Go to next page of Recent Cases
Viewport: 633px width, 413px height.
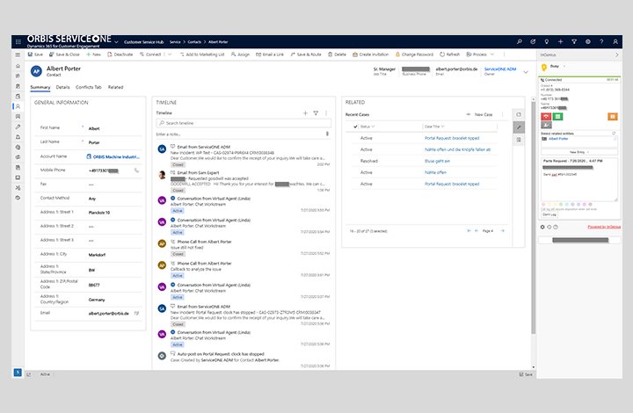tap(503, 231)
